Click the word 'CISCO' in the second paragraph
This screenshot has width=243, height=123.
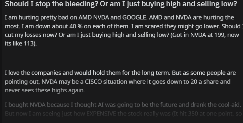click(93, 82)
